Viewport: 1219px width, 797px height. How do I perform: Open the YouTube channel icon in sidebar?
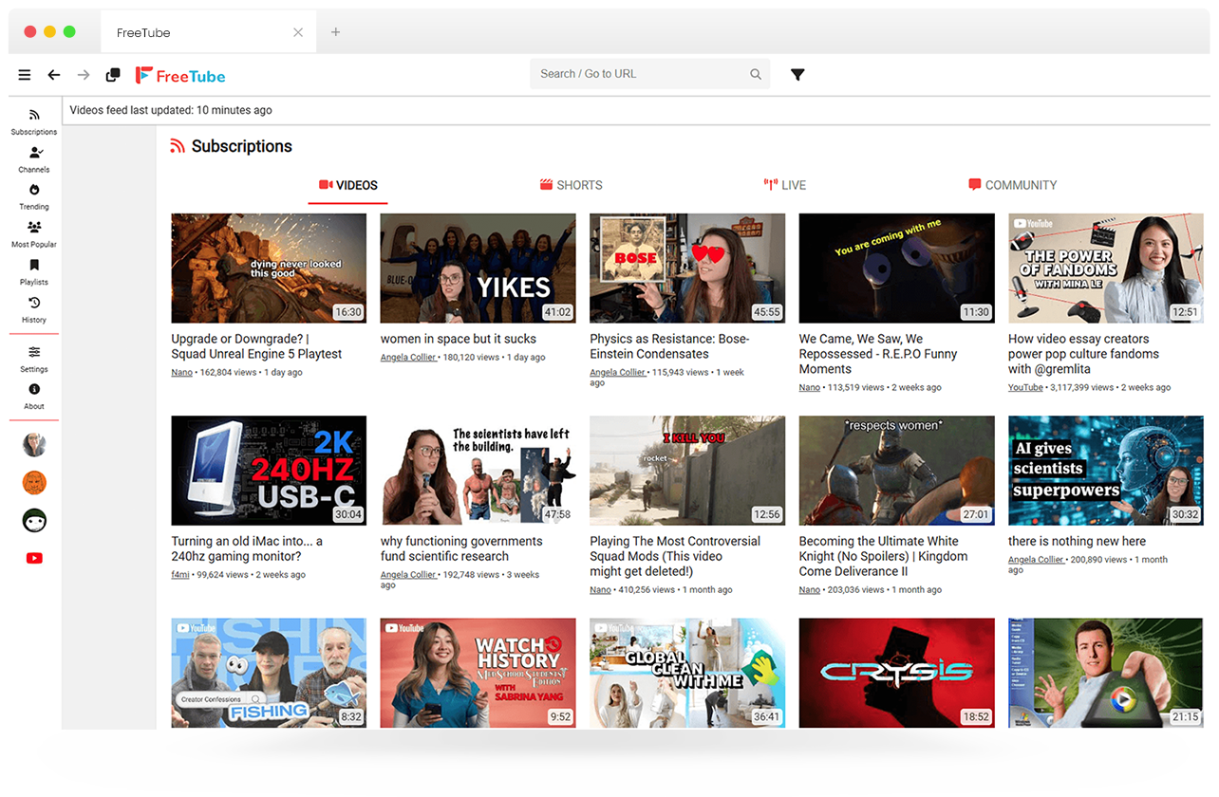click(x=34, y=558)
